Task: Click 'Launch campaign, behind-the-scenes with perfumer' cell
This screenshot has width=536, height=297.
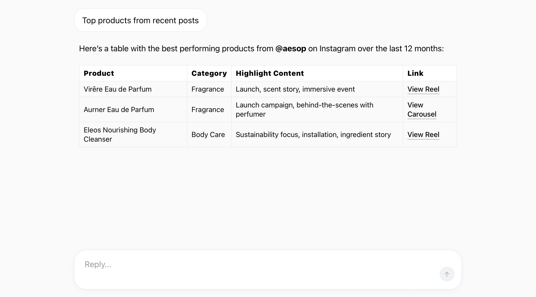Action: pyautogui.click(x=304, y=110)
